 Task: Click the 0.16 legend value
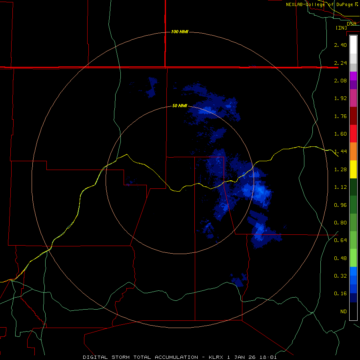point(340,294)
